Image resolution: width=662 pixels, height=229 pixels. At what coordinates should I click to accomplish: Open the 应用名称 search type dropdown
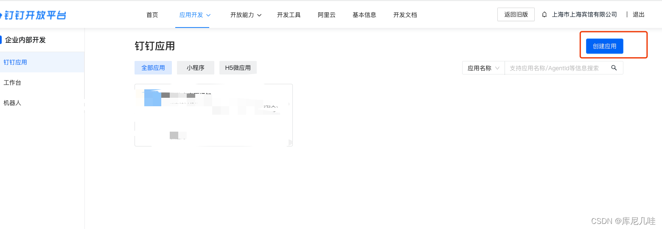click(483, 68)
